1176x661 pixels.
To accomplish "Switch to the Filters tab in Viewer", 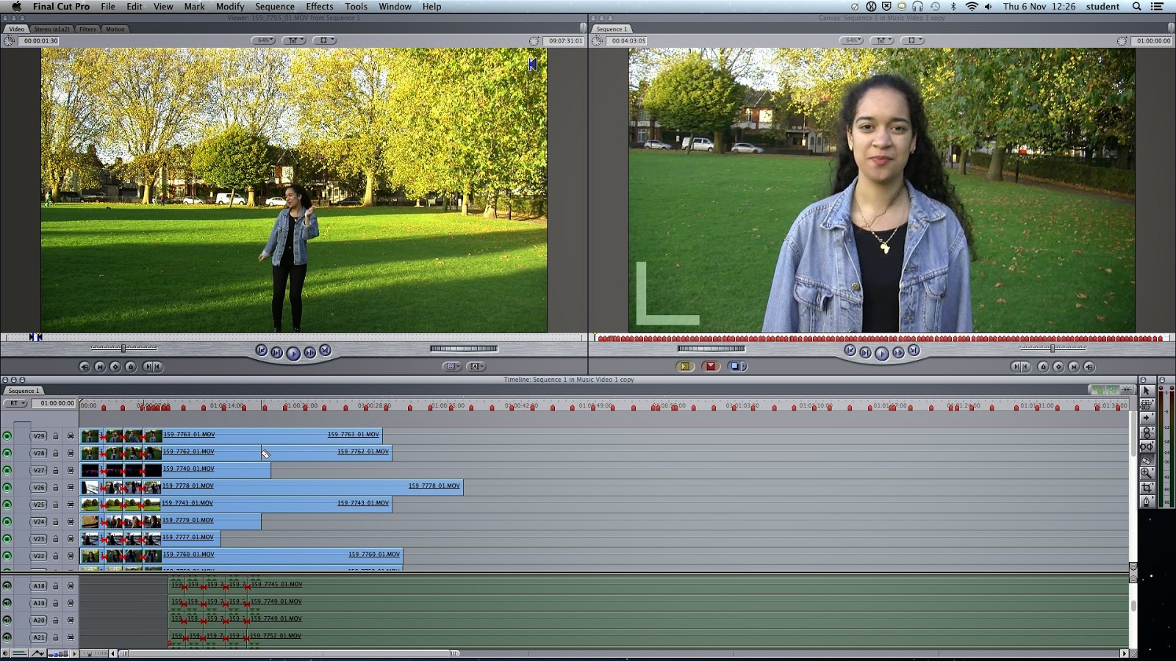I will tap(87, 29).
